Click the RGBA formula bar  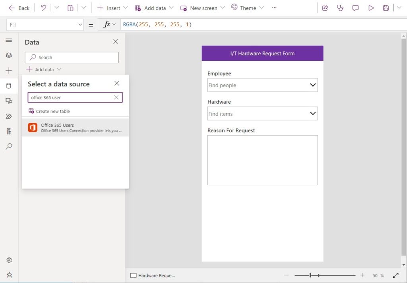pyautogui.click(x=264, y=24)
